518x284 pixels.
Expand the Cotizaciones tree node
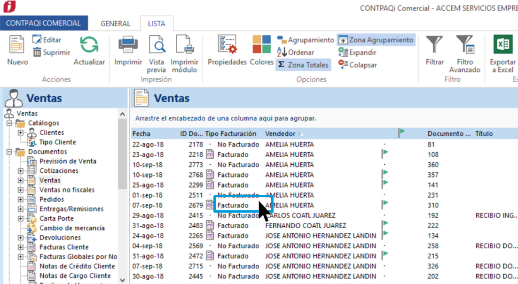coord(21,171)
